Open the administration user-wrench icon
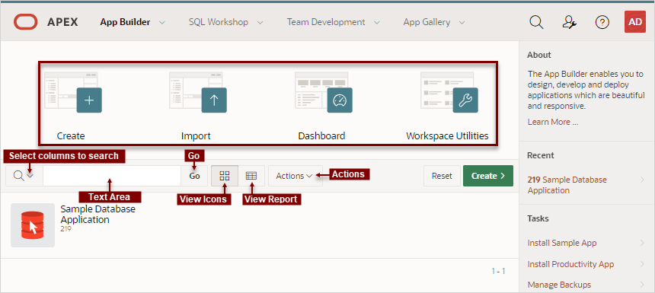Viewport: 655px width, 293px height. pyautogui.click(x=570, y=22)
